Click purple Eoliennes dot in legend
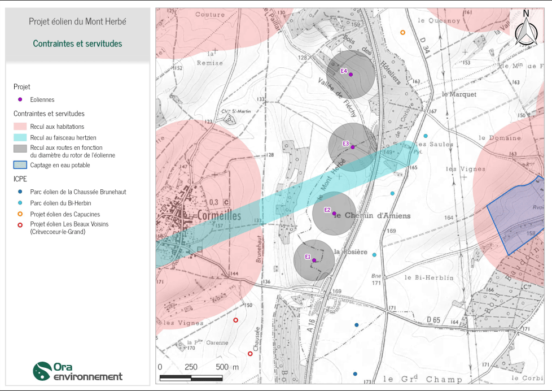This screenshot has height=391, width=552. (20, 99)
